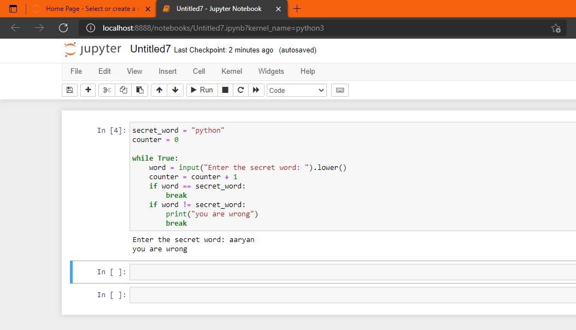The image size is (576, 330).
Task: Save and checkpoint the notebook
Action: click(x=70, y=90)
